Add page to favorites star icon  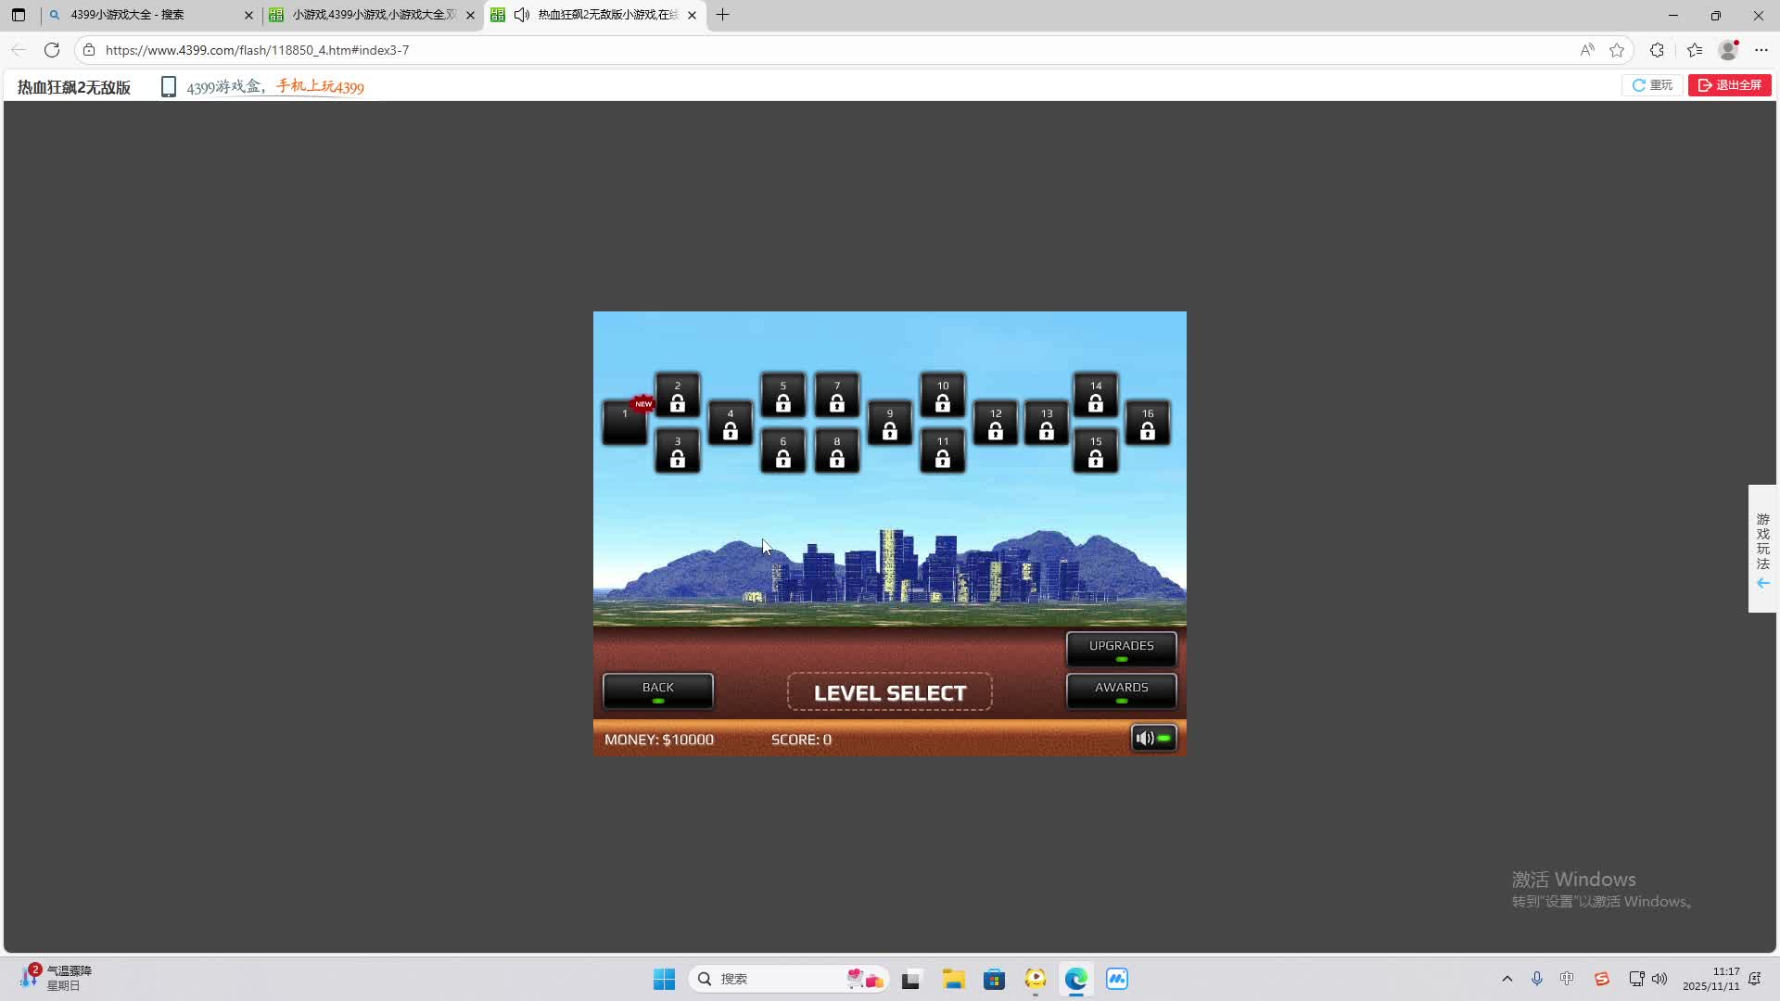pos(1617,50)
